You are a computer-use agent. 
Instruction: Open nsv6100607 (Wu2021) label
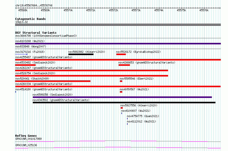click(136, 111)
